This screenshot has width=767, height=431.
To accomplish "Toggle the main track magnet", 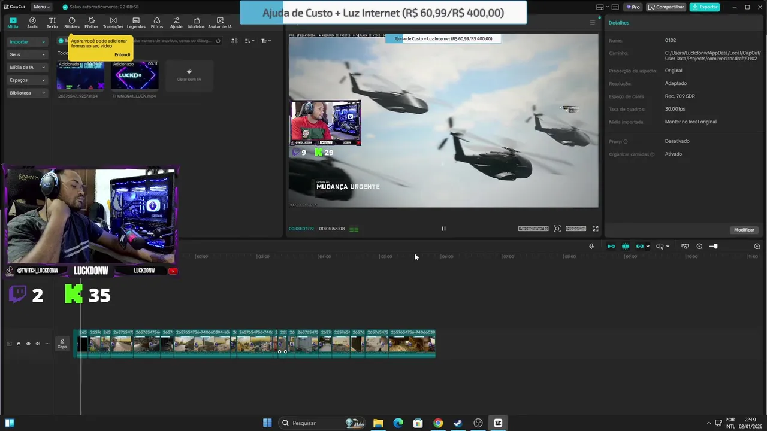I will [611, 246].
